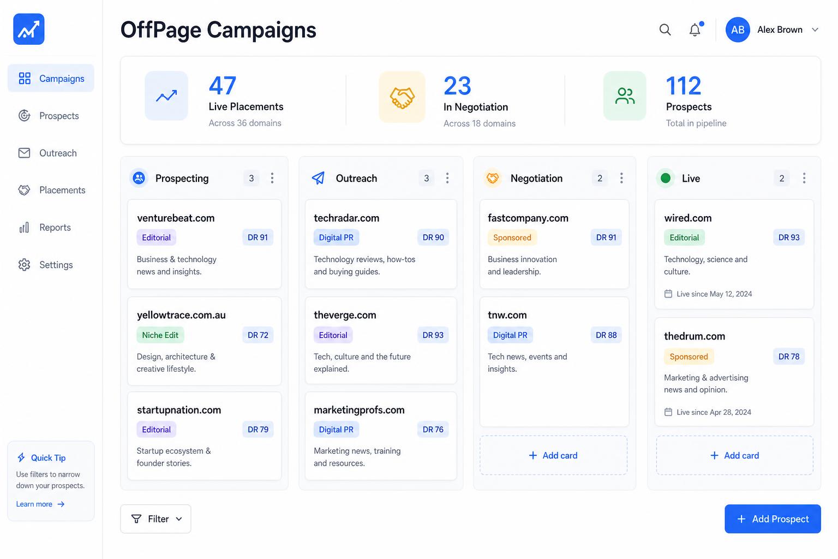The height and width of the screenshot is (559, 838).
Task: Click the green Live status dot icon
Action: 665,178
